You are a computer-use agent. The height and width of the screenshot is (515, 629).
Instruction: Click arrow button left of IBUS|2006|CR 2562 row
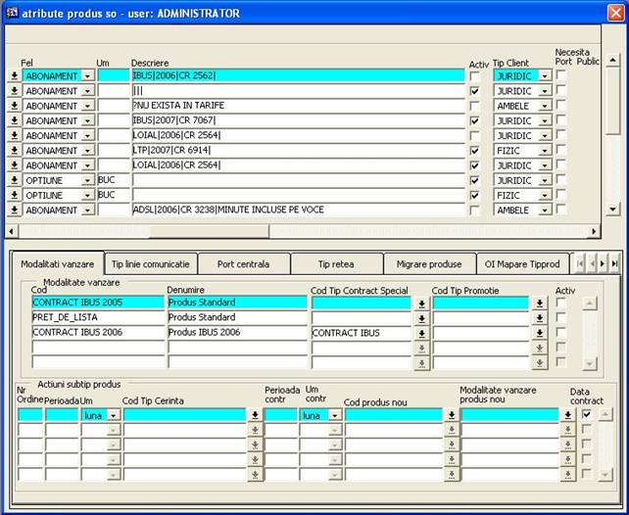tap(14, 75)
